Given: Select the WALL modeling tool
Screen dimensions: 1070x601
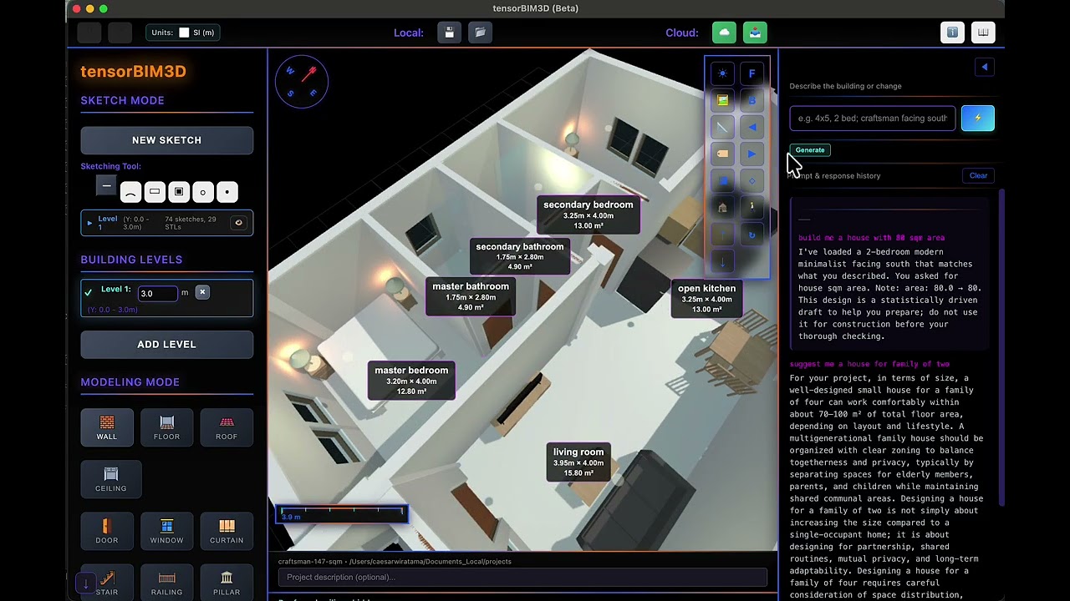Looking at the screenshot, I should tap(107, 427).
